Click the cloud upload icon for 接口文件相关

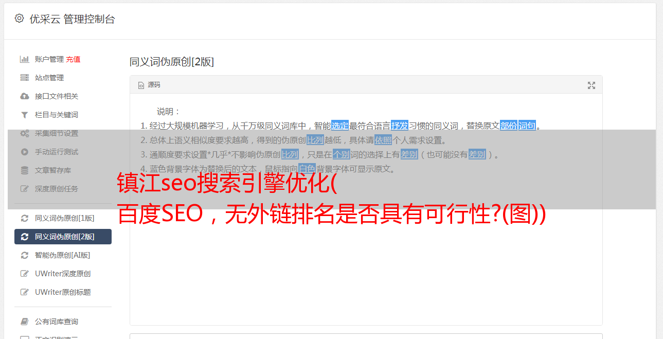[x=24, y=96]
